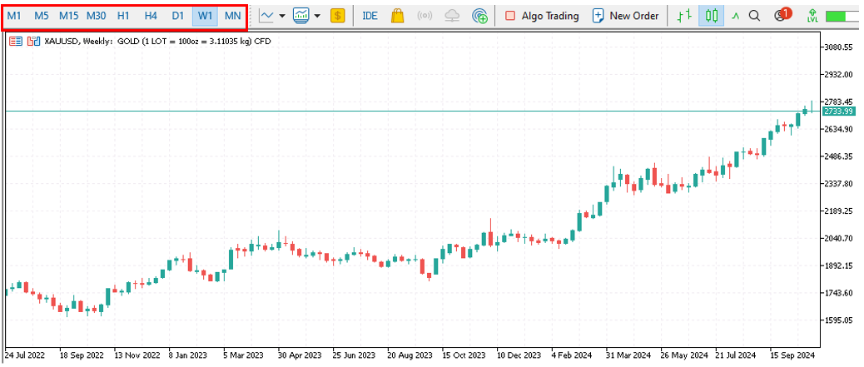
Task: Open notifications with the red badge
Action: coord(781,15)
